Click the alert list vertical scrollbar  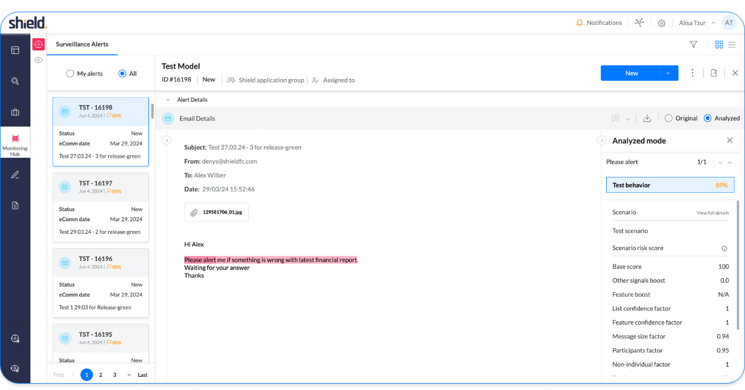click(152, 112)
